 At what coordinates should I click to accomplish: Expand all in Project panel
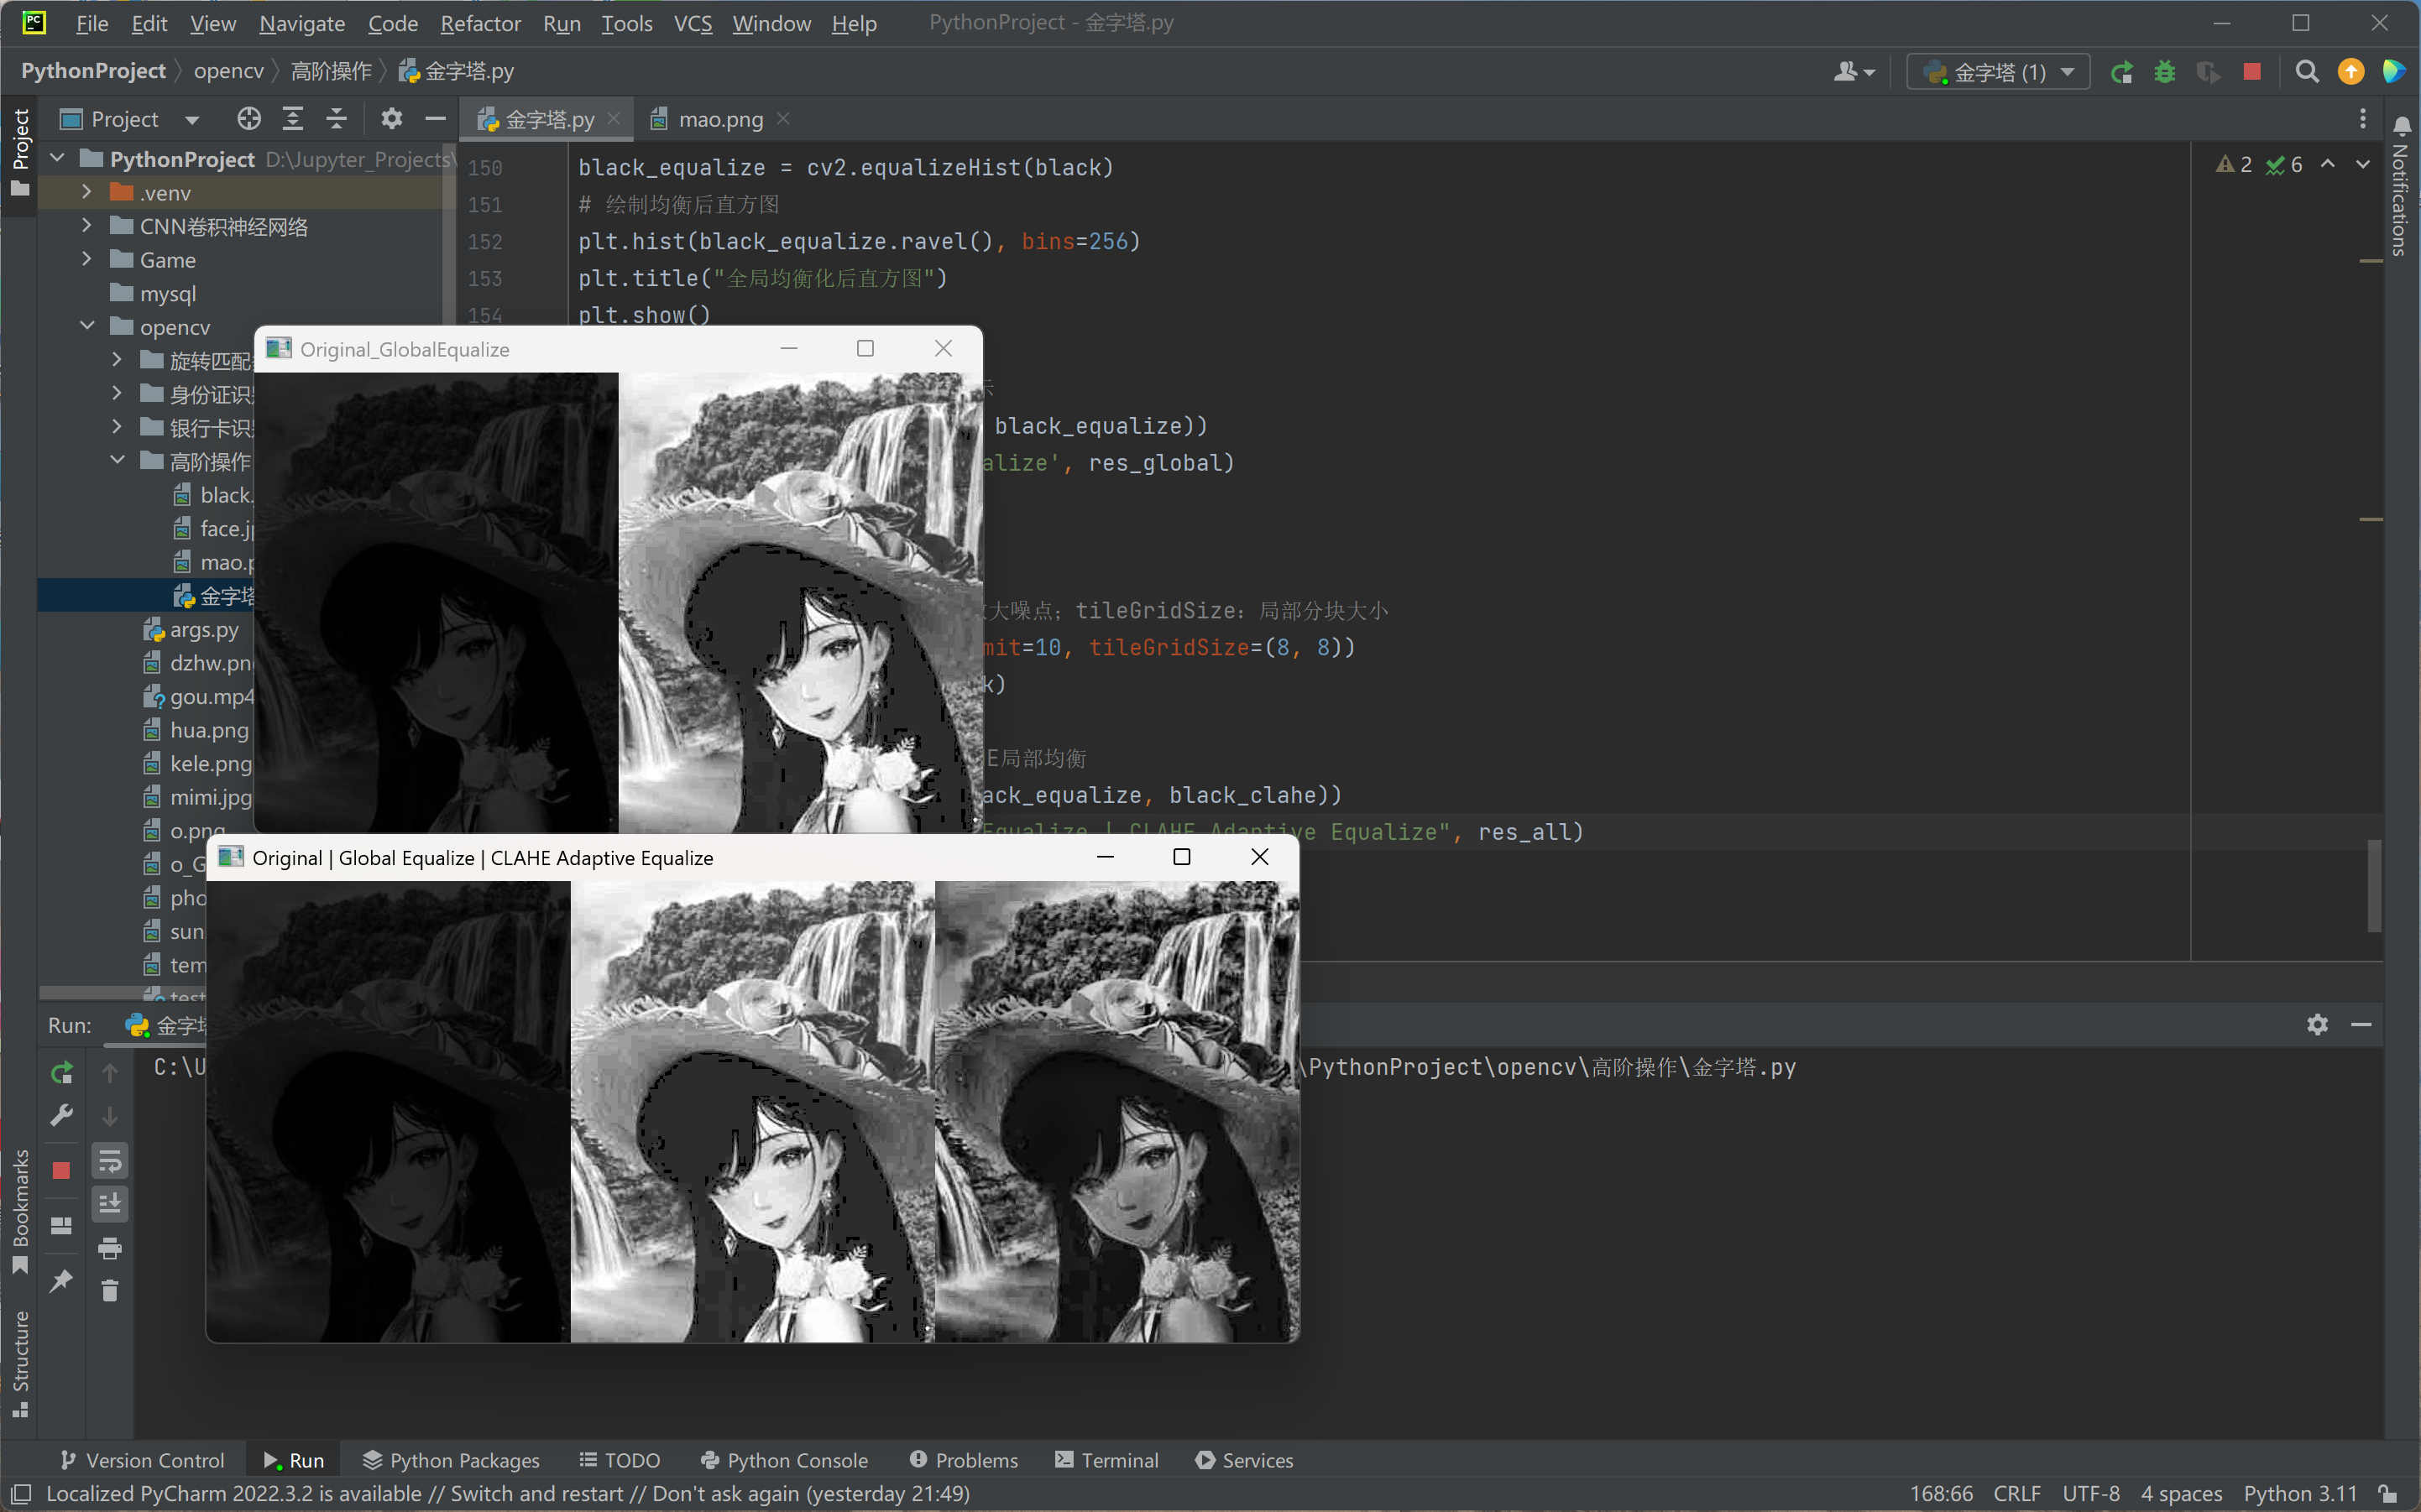[x=293, y=119]
